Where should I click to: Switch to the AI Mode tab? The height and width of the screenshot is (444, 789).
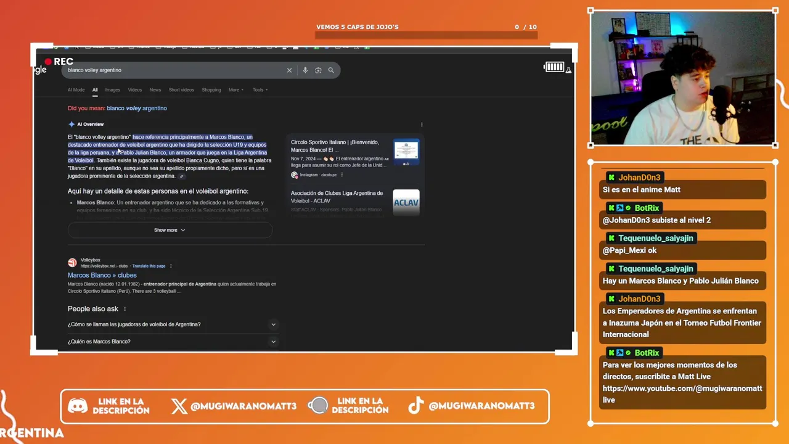pos(76,90)
